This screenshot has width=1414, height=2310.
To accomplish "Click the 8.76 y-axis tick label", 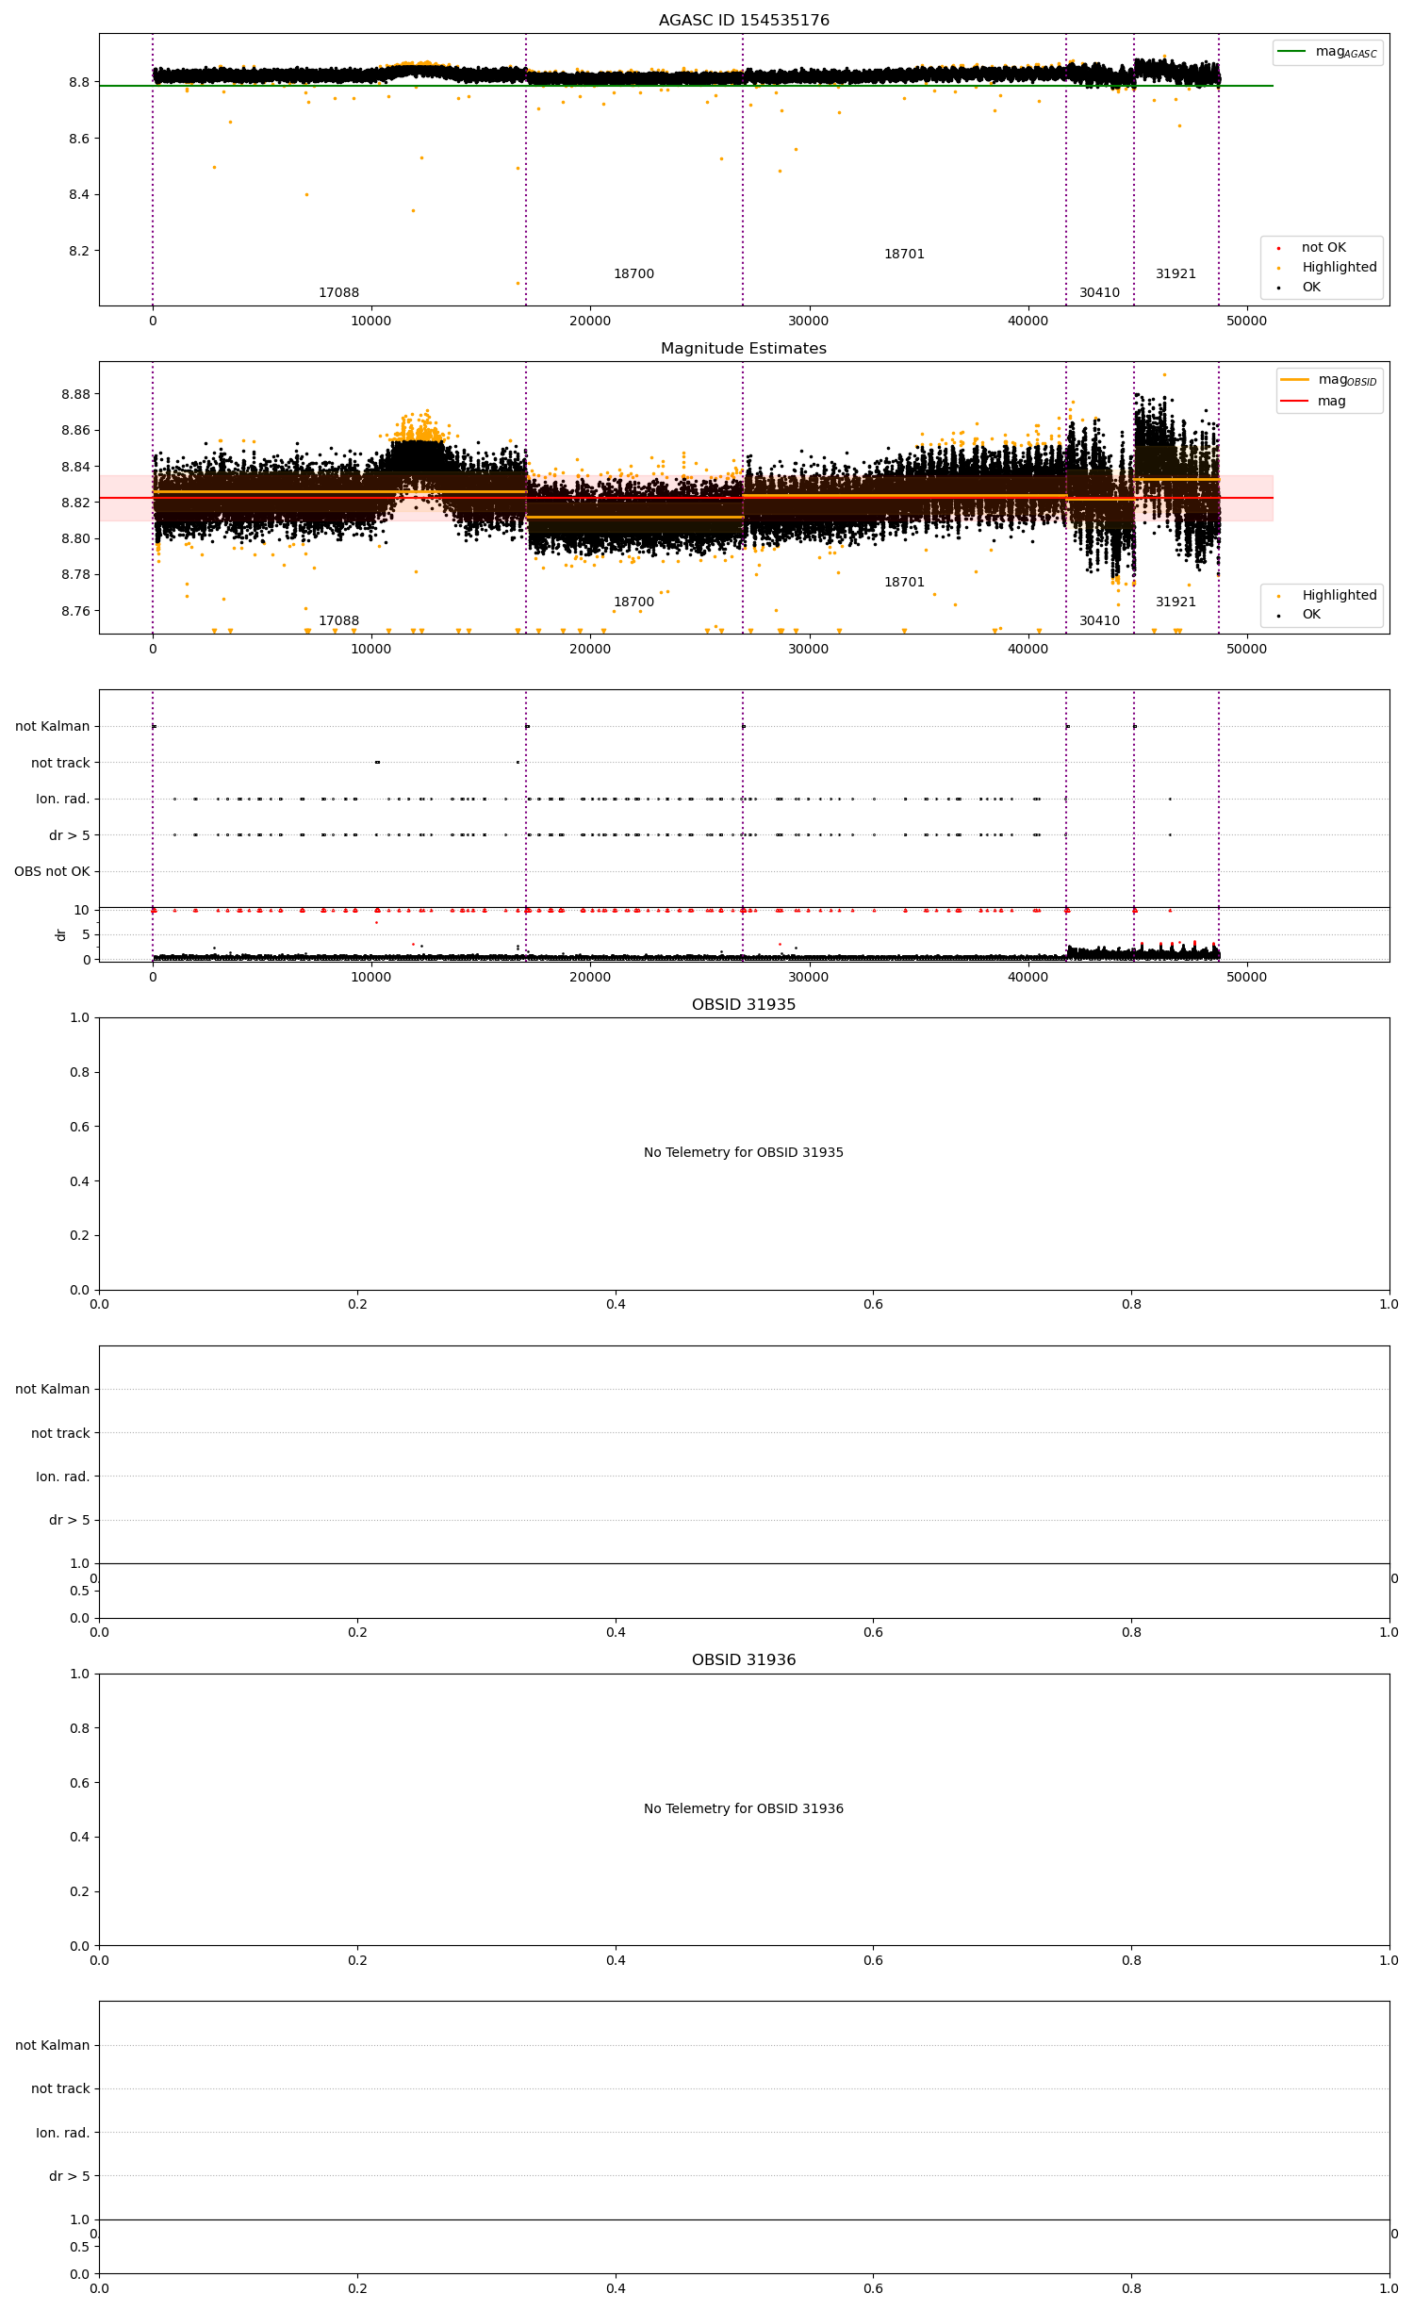I will coord(75,611).
